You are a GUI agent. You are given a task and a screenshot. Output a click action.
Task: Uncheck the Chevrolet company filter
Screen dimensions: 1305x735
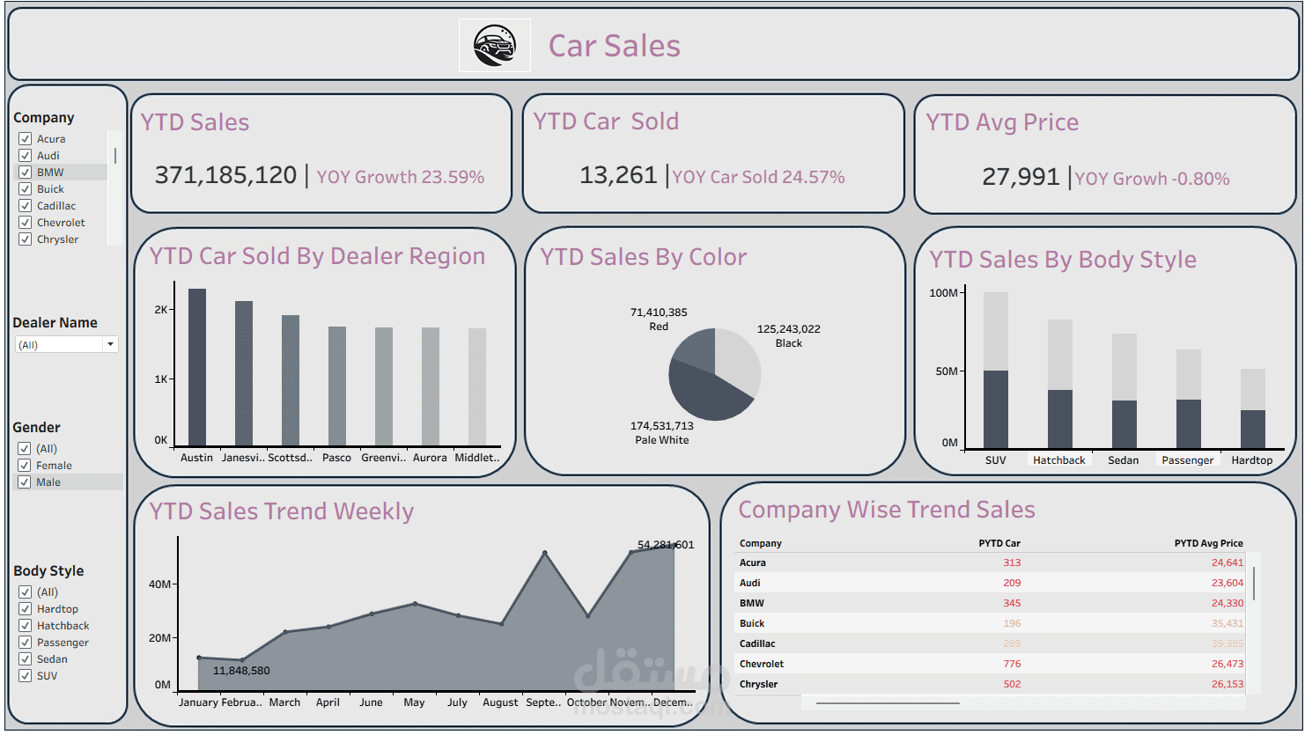[25, 222]
